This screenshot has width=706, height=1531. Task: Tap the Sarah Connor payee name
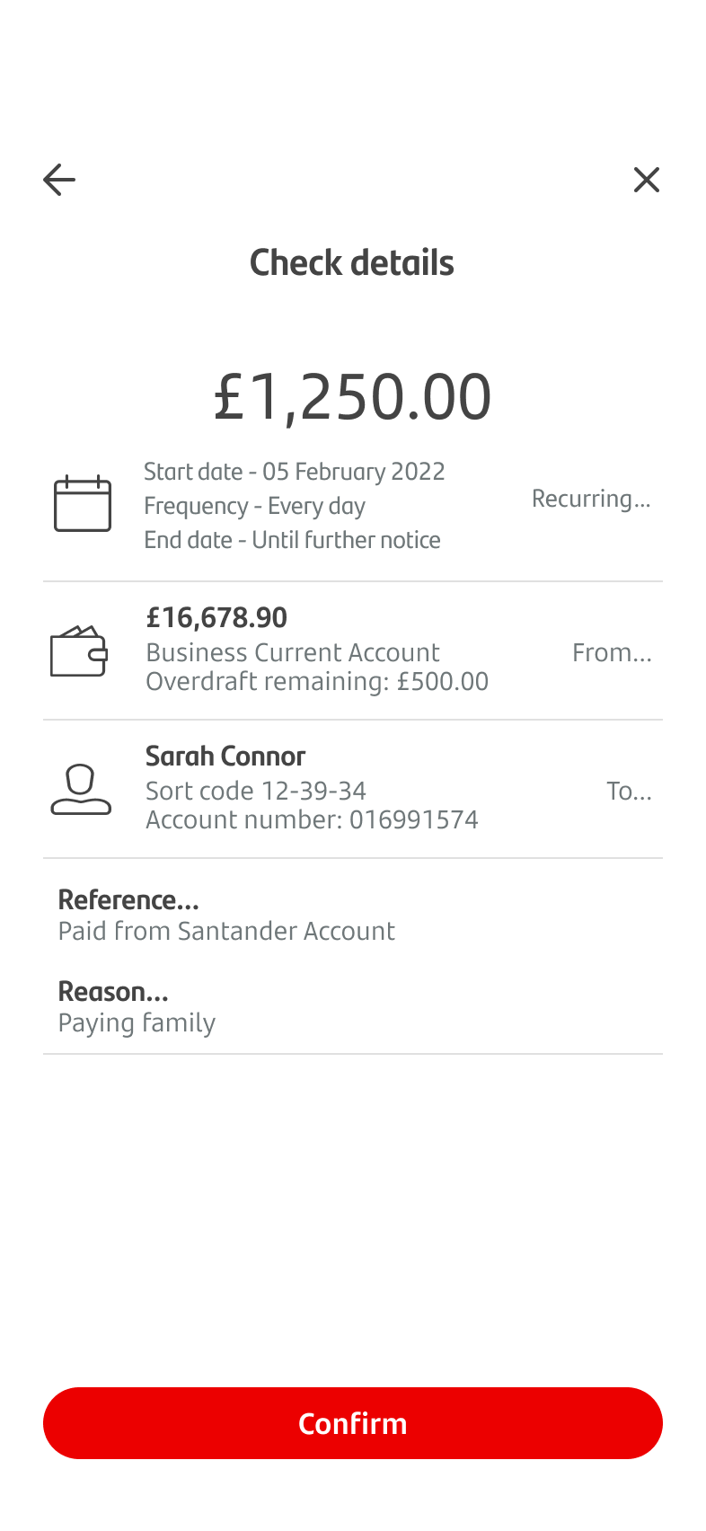tap(225, 757)
